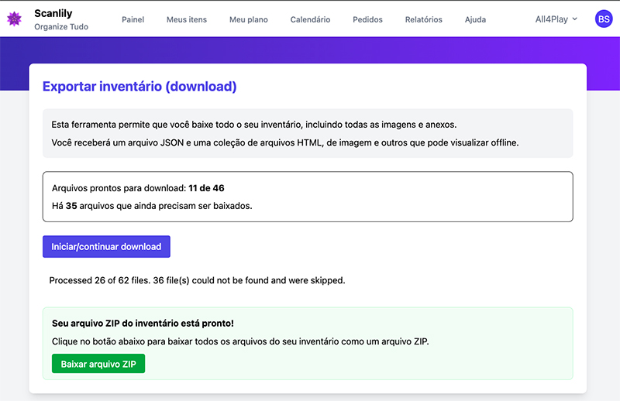Click the '11 de 46' file count
Viewport: 620px width, 401px height.
click(206, 188)
